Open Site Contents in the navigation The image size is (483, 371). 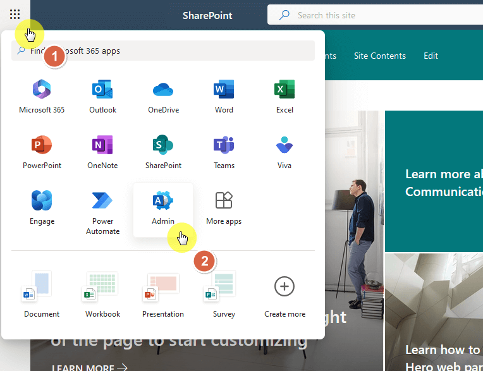(380, 56)
